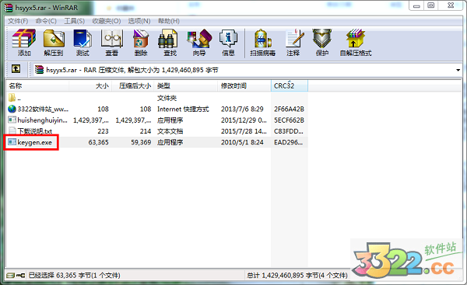The width and height of the screenshot is (467, 285).
Task: Sort by 修改时间 column header
Action: coord(244,86)
